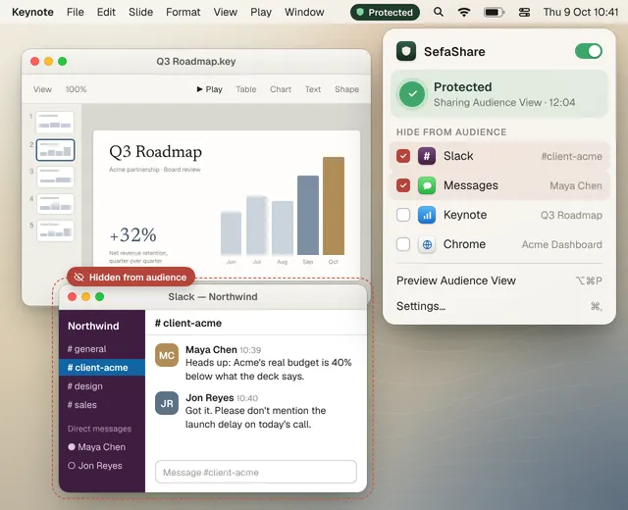Open Control Center icon in menu bar
628x510 pixels.
click(524, 13)
